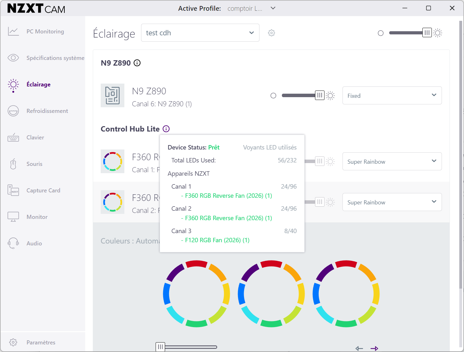
Task: Click the info icon beside Control Hub Lite
Action: 166,129
